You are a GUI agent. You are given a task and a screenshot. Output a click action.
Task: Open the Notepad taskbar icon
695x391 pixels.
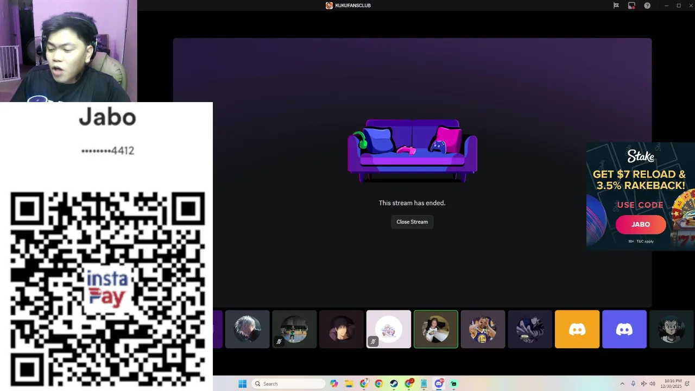point(424,384)
